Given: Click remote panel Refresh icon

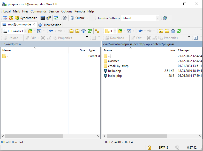Looking at the screenshot, I should click(179, 31).
